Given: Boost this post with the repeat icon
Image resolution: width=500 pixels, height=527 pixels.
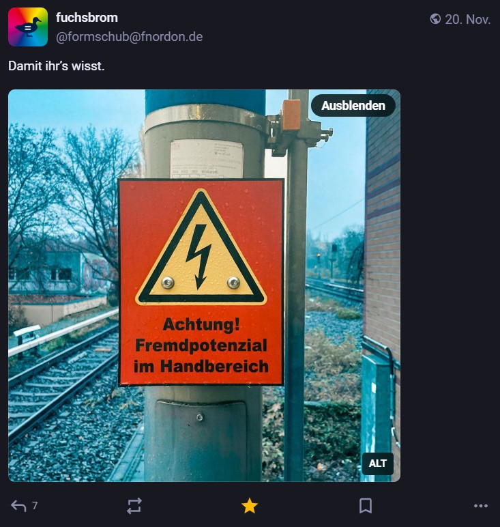Looking at the screenshot, I should pyautogui.click(x=134, y=506).
